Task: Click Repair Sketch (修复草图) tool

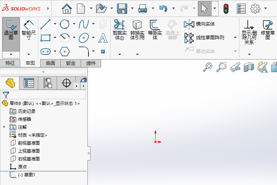Action: point(268,30)
